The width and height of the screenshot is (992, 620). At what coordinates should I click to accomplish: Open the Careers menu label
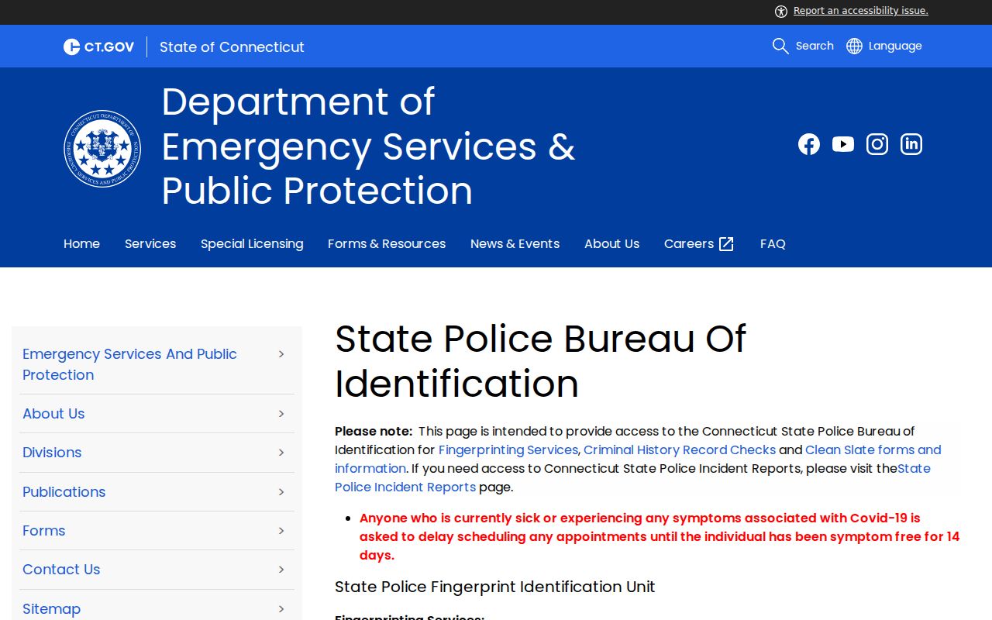[689, 243]
